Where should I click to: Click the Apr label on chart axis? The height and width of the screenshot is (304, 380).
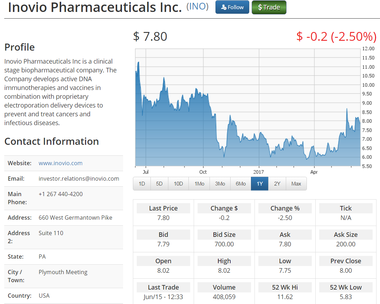tap(314, 172)
